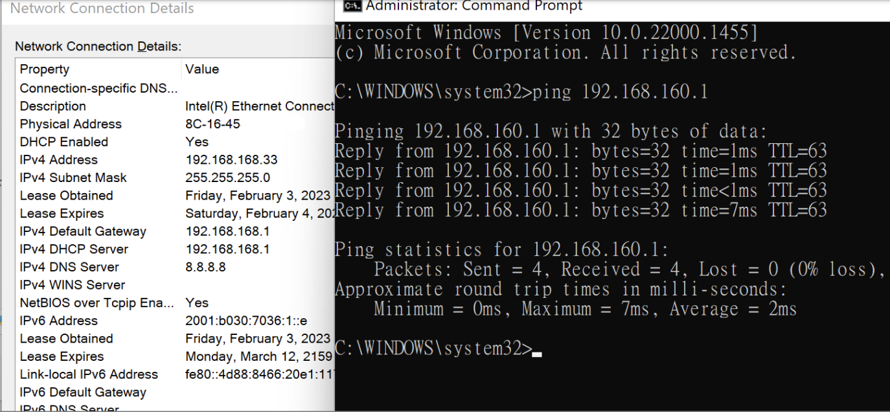Select the IPv4 DNS Server row
The height and width of the screenshot is (412, 890).
pyautogui.click(x=69, y=267)
